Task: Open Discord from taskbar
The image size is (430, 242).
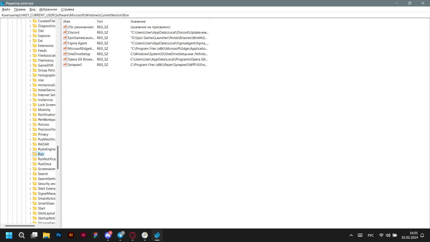Action: click(108, 235)
